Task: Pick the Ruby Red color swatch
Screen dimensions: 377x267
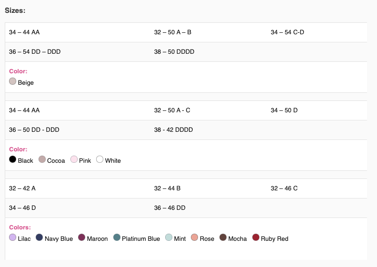Action: 256,237
